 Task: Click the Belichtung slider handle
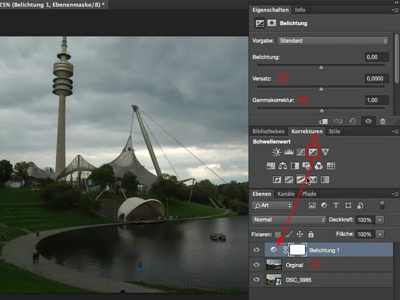click(321, 67)
